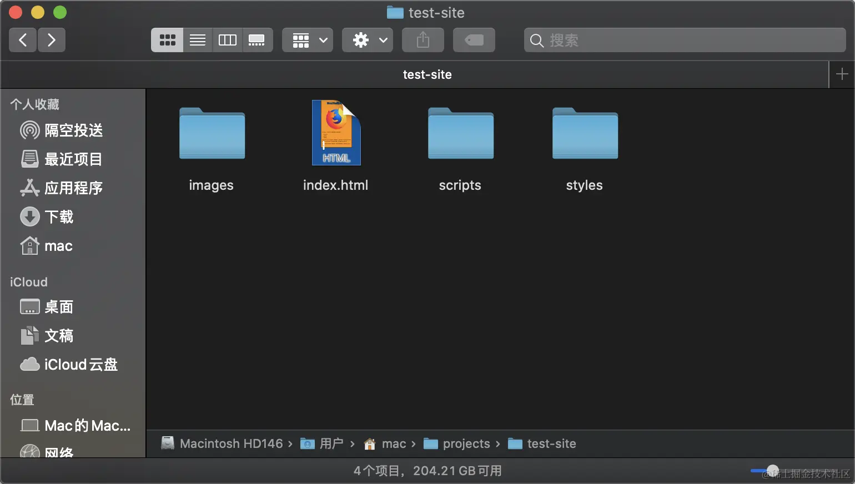Go forward to next folder
The height and width of the screenshot is (484, 855).
(52, 40)
